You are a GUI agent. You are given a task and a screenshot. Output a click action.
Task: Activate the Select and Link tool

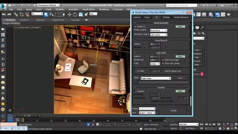pos(16,15)
